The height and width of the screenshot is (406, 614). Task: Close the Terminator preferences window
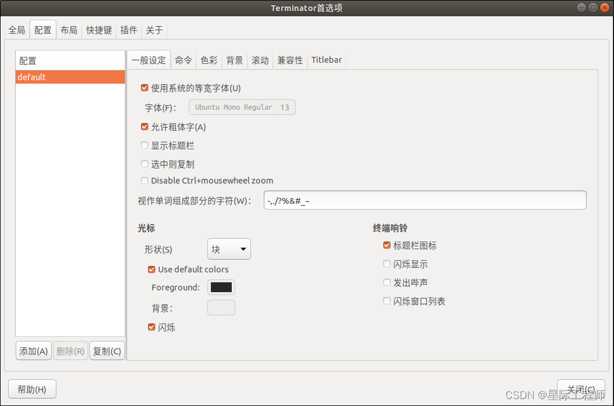[x=605, y=8]
